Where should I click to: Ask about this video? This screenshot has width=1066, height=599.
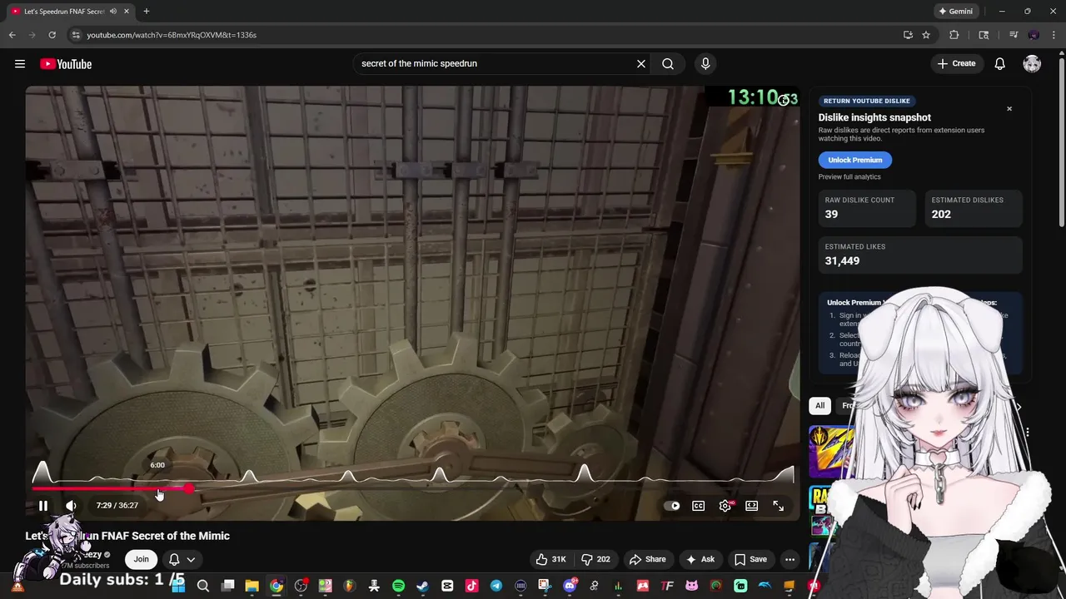click(x=700, y=559)
